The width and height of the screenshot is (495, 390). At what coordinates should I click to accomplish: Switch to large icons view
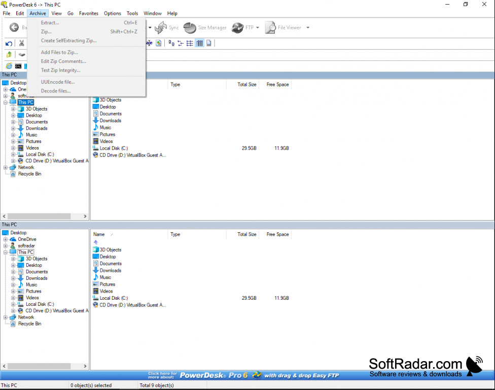click(171, 43)
